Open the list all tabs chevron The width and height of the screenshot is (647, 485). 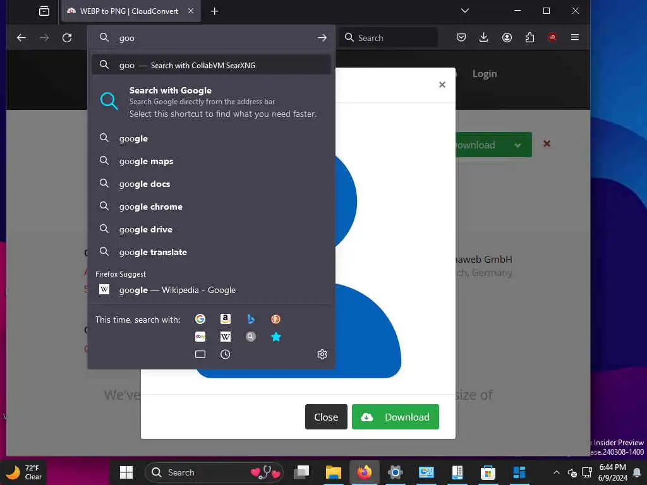pos(465,11)
